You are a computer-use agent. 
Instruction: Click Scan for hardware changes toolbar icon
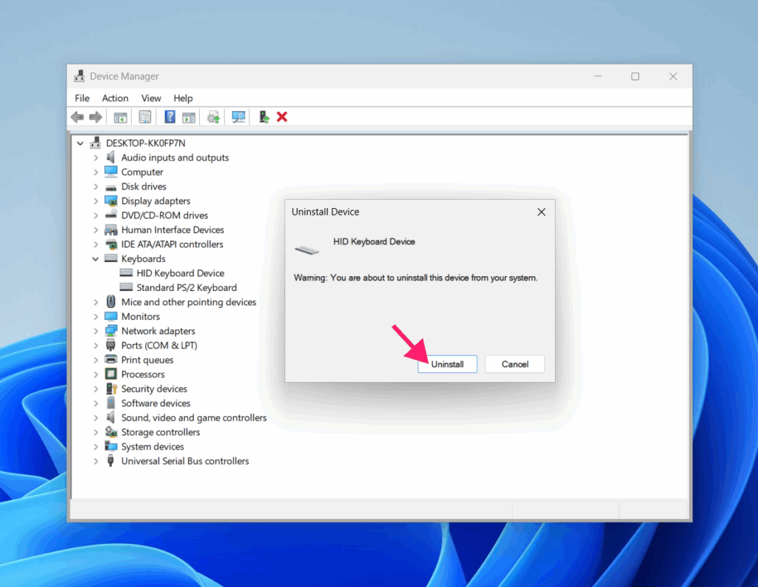[238, 117]
